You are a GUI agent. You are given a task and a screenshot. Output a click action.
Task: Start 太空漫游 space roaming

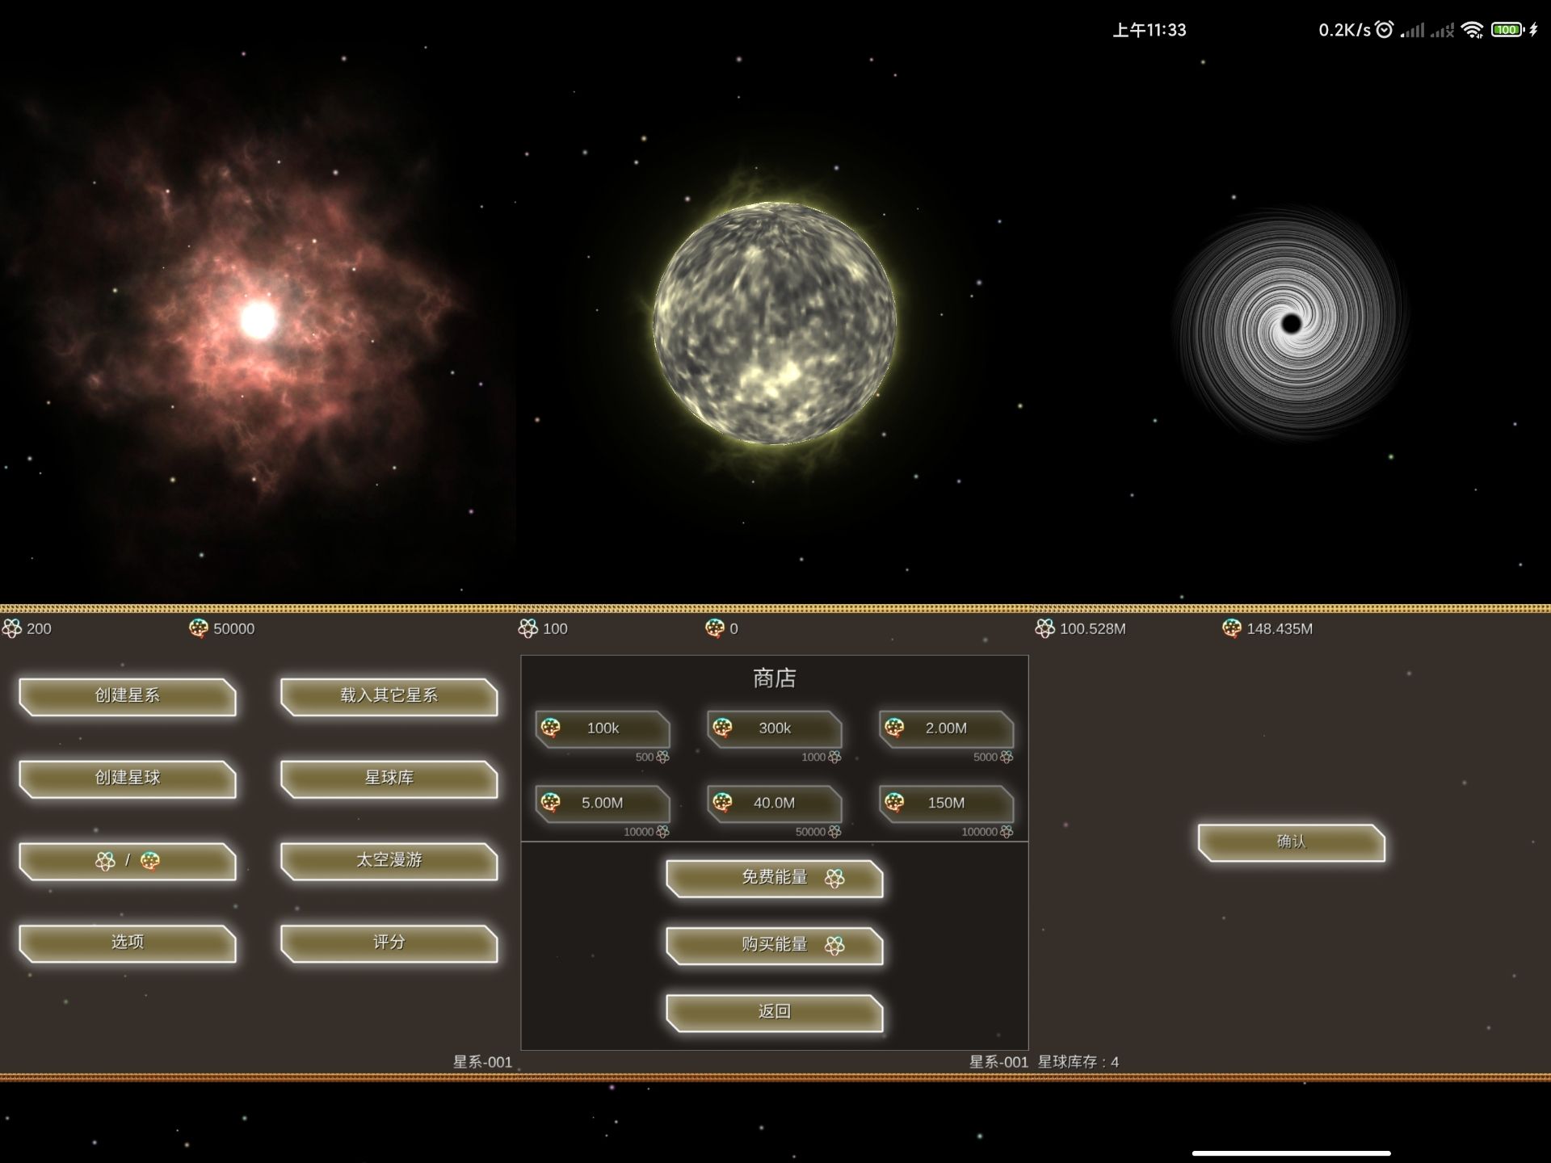[389, 861]
